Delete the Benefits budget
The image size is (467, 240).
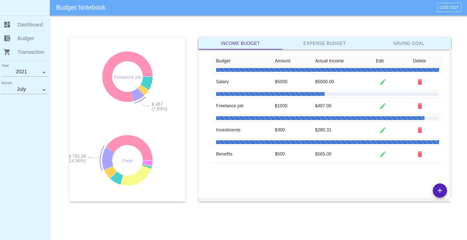tap(420, 154)
